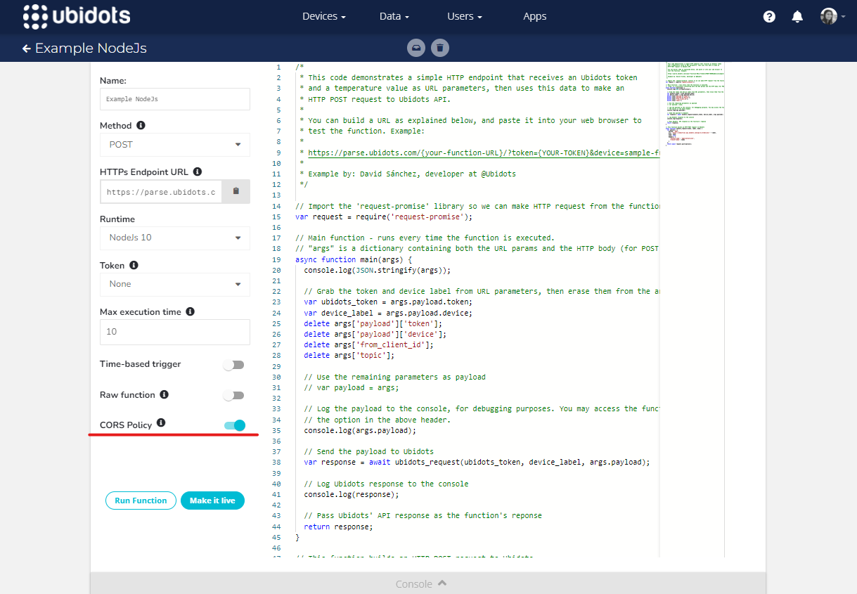Click the 'var response = await ubidots_request' line
Viewport: 857px width, 594px height.
477,463
